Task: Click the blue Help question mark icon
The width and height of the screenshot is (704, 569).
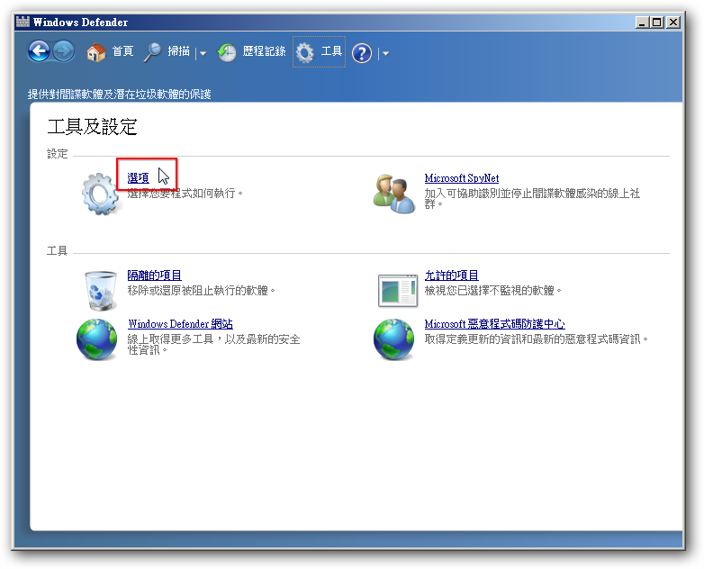Action: click(362, 53)
